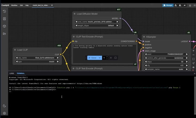
Task: Collapse the Load Diffusion Model node
Action: pyautogui.click(x=75, y=14)
